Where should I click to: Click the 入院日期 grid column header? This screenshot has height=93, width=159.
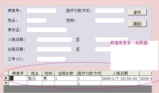(120, 73)
